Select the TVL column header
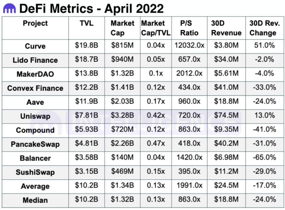Image resolution: width=285 pixels, height=210 pixels. click(86, 23)
